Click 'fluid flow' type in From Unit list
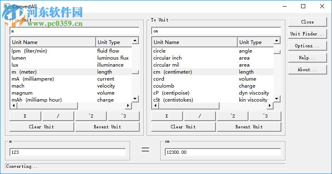 tap(108, 51)
